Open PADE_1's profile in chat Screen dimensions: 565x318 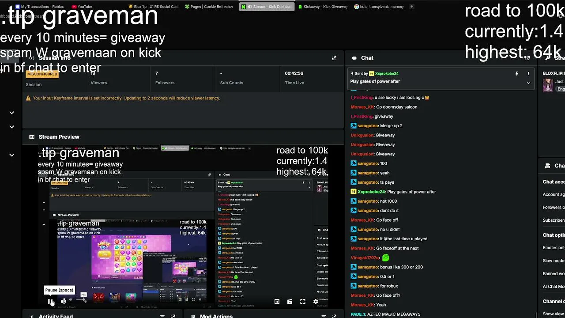[x=358, y=314]
